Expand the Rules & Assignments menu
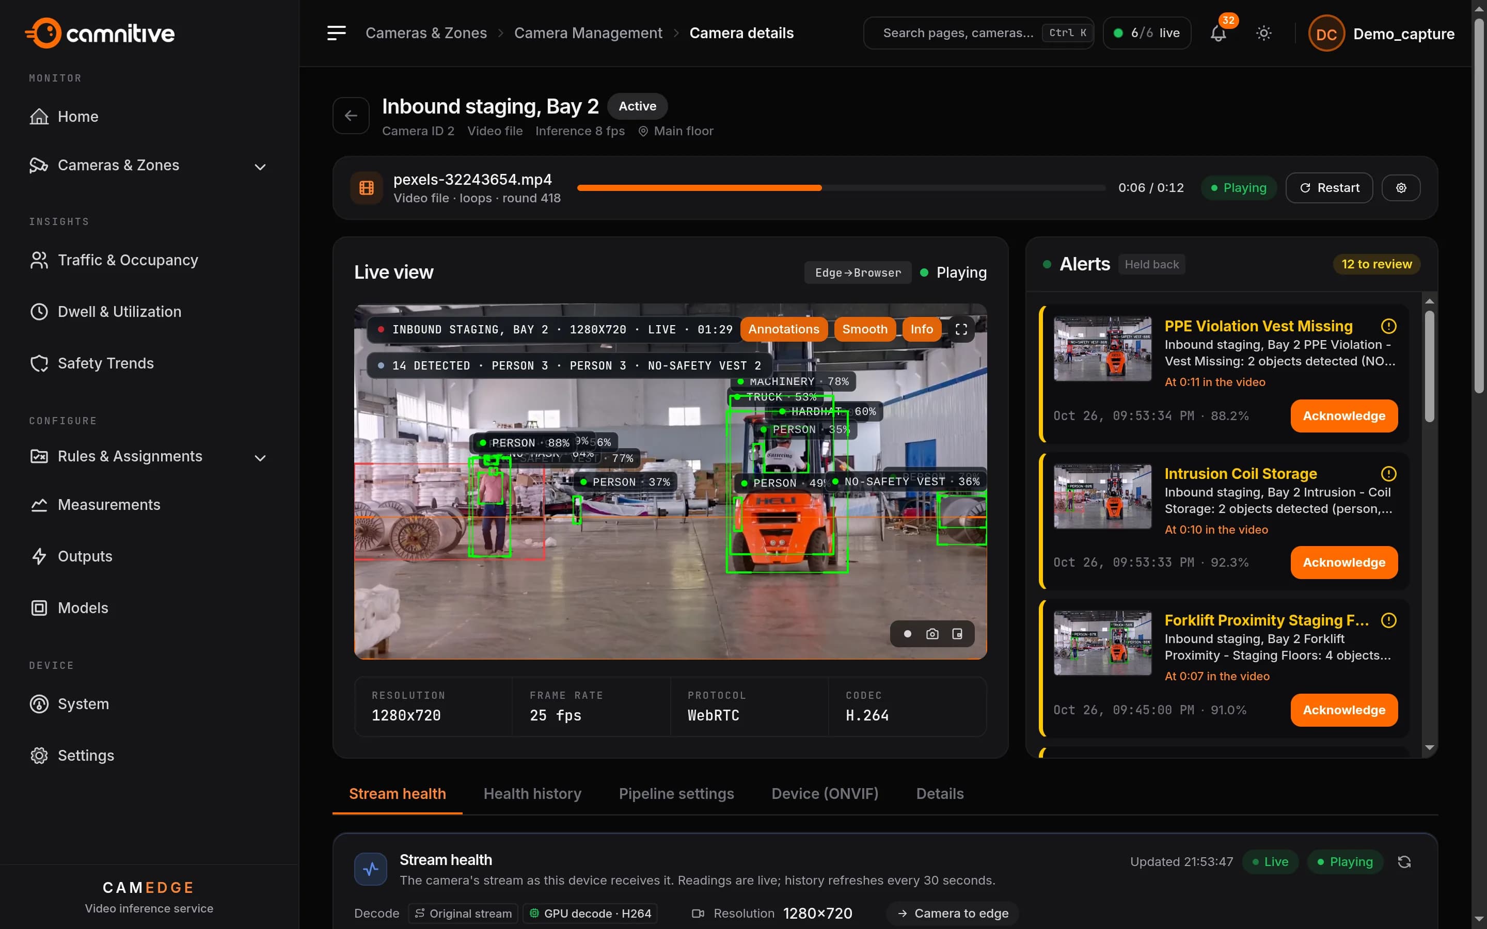This screenshot has width=1487, height=929. pyautogui.click(x=149, y=457)
